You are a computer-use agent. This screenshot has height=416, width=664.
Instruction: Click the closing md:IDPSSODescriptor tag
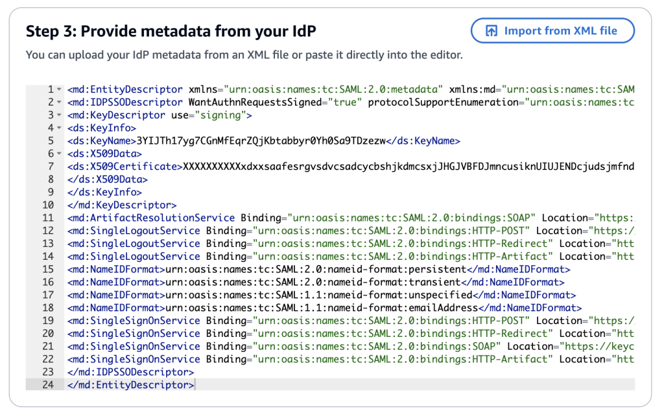(130, 372)
